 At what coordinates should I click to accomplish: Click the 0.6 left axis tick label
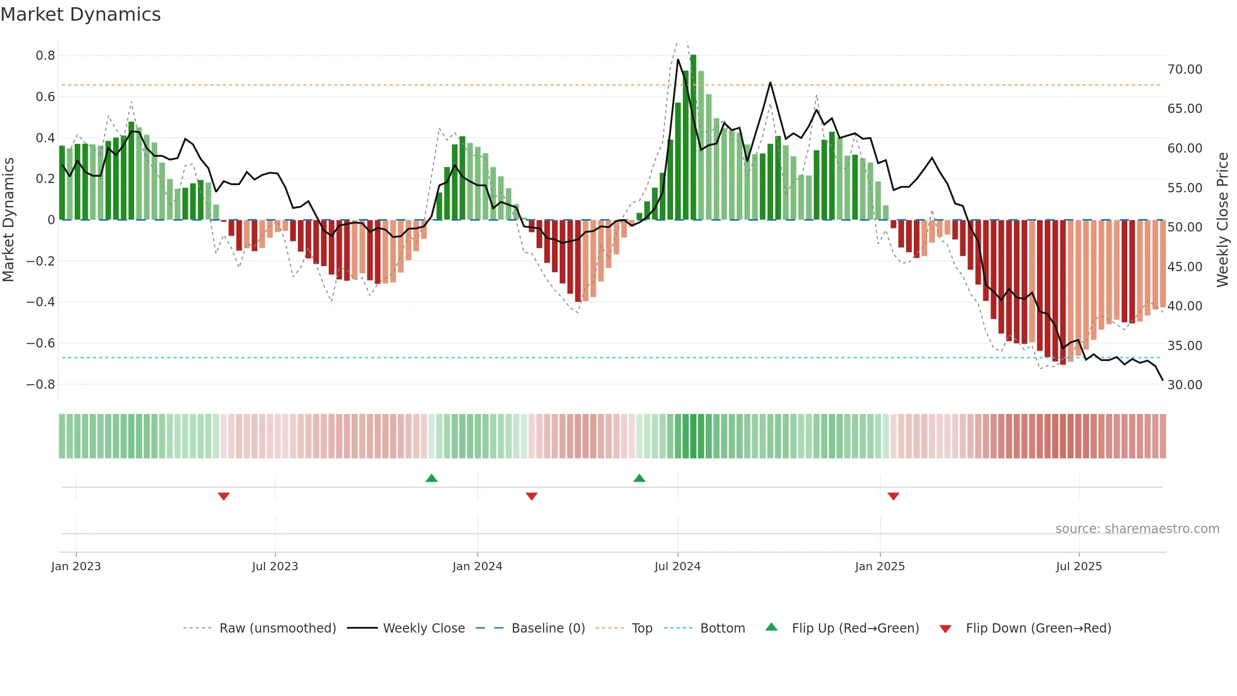click(45, 96)
